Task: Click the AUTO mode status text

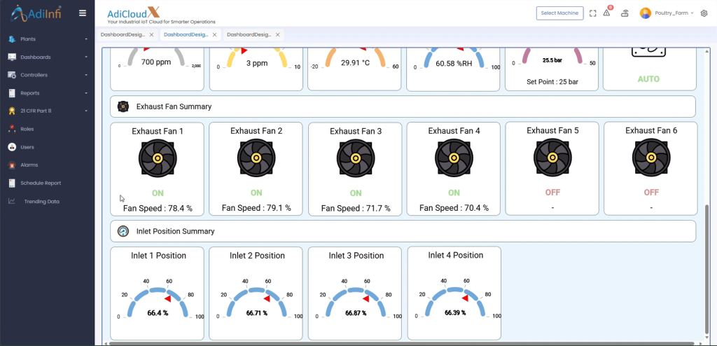Action: click(x=648, y=79)
